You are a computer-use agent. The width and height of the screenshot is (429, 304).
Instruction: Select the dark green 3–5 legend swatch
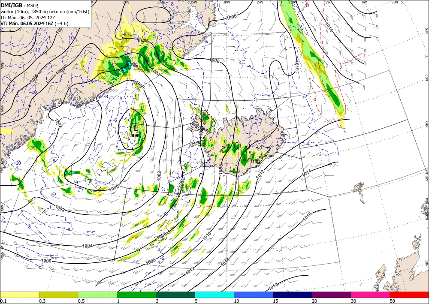175,295
